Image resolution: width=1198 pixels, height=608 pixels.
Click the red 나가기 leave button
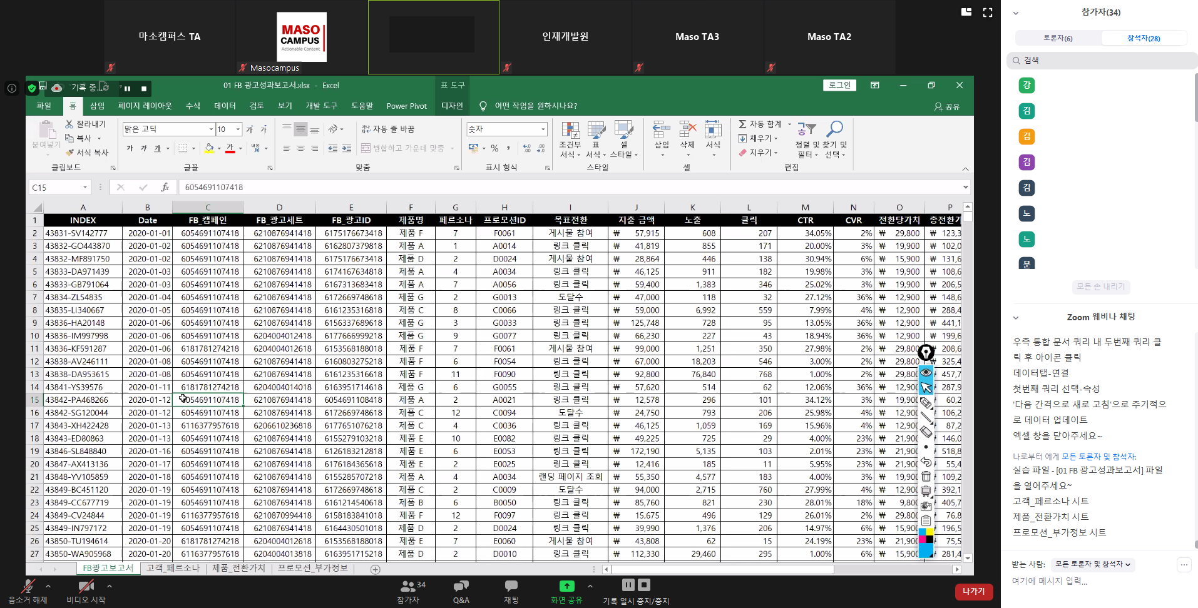pyautogui.click(x=973, y=591)
